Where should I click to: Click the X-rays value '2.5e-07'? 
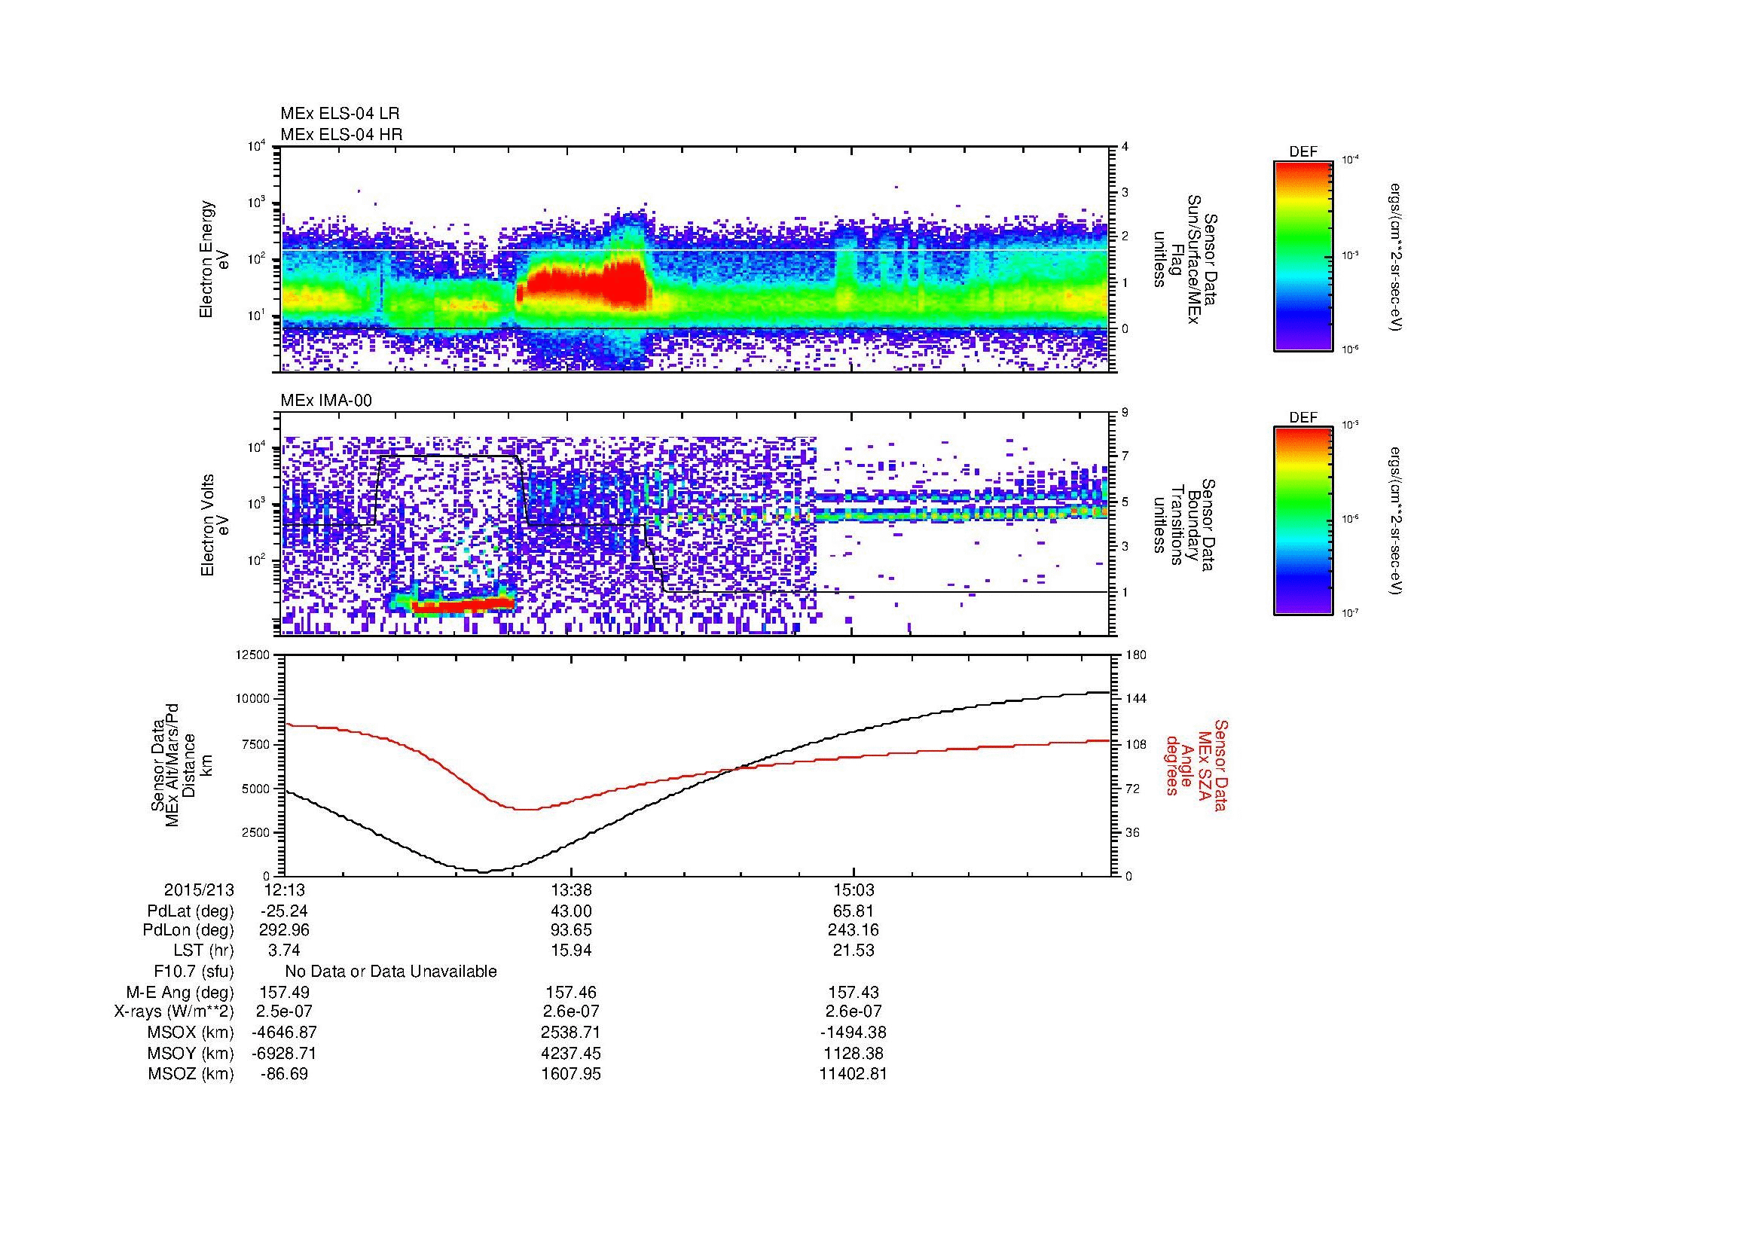(x=285, y=1012)
